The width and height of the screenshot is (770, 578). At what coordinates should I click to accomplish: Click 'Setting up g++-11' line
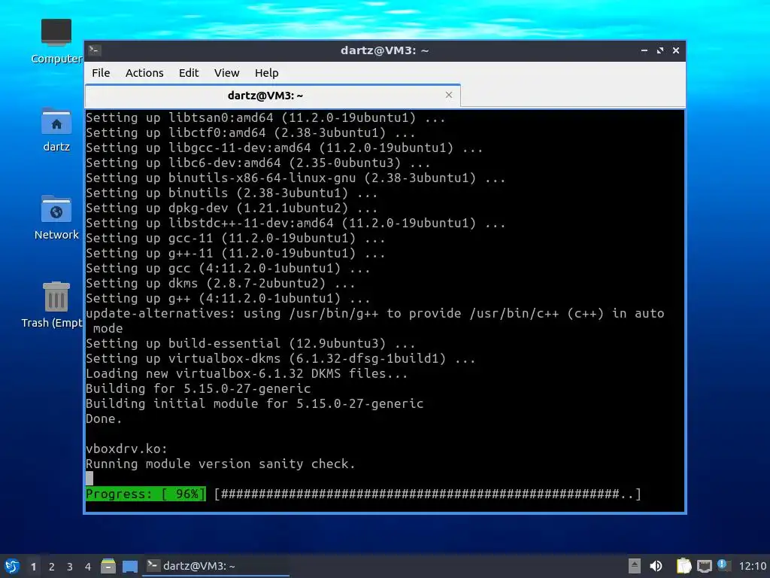point(235,253)
